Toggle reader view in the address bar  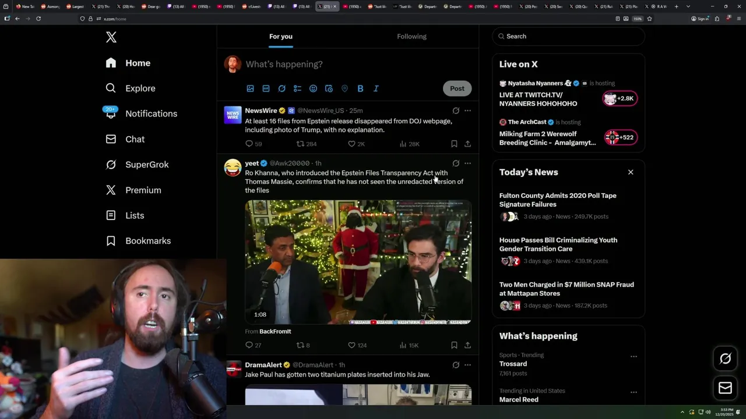point(618,19)
